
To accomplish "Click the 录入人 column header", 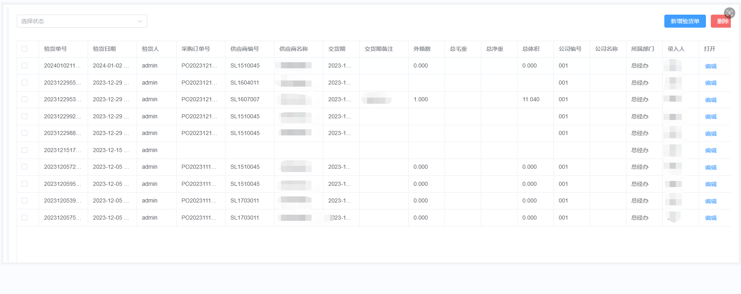I will (676, 49).
